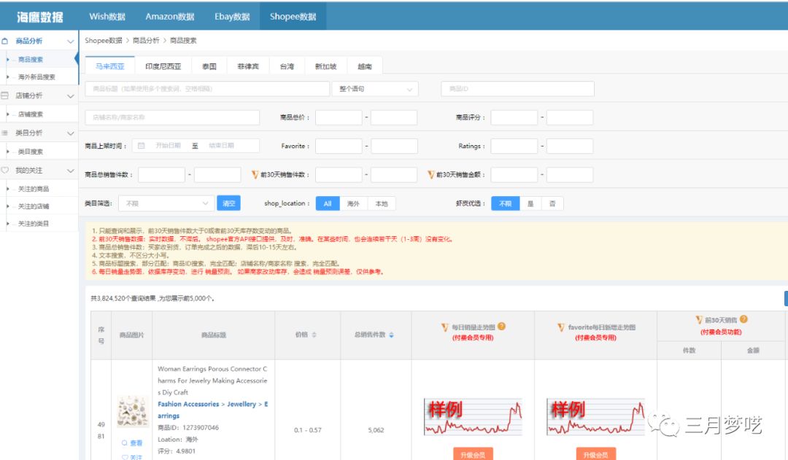788x460 pixels.
Task: Switch to the 印度尼西亚 country tab
Action: click(x=163, y=66)
